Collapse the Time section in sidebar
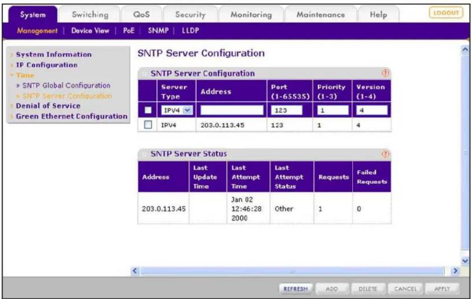Screen dimensions: 473x299 (25, 75)
